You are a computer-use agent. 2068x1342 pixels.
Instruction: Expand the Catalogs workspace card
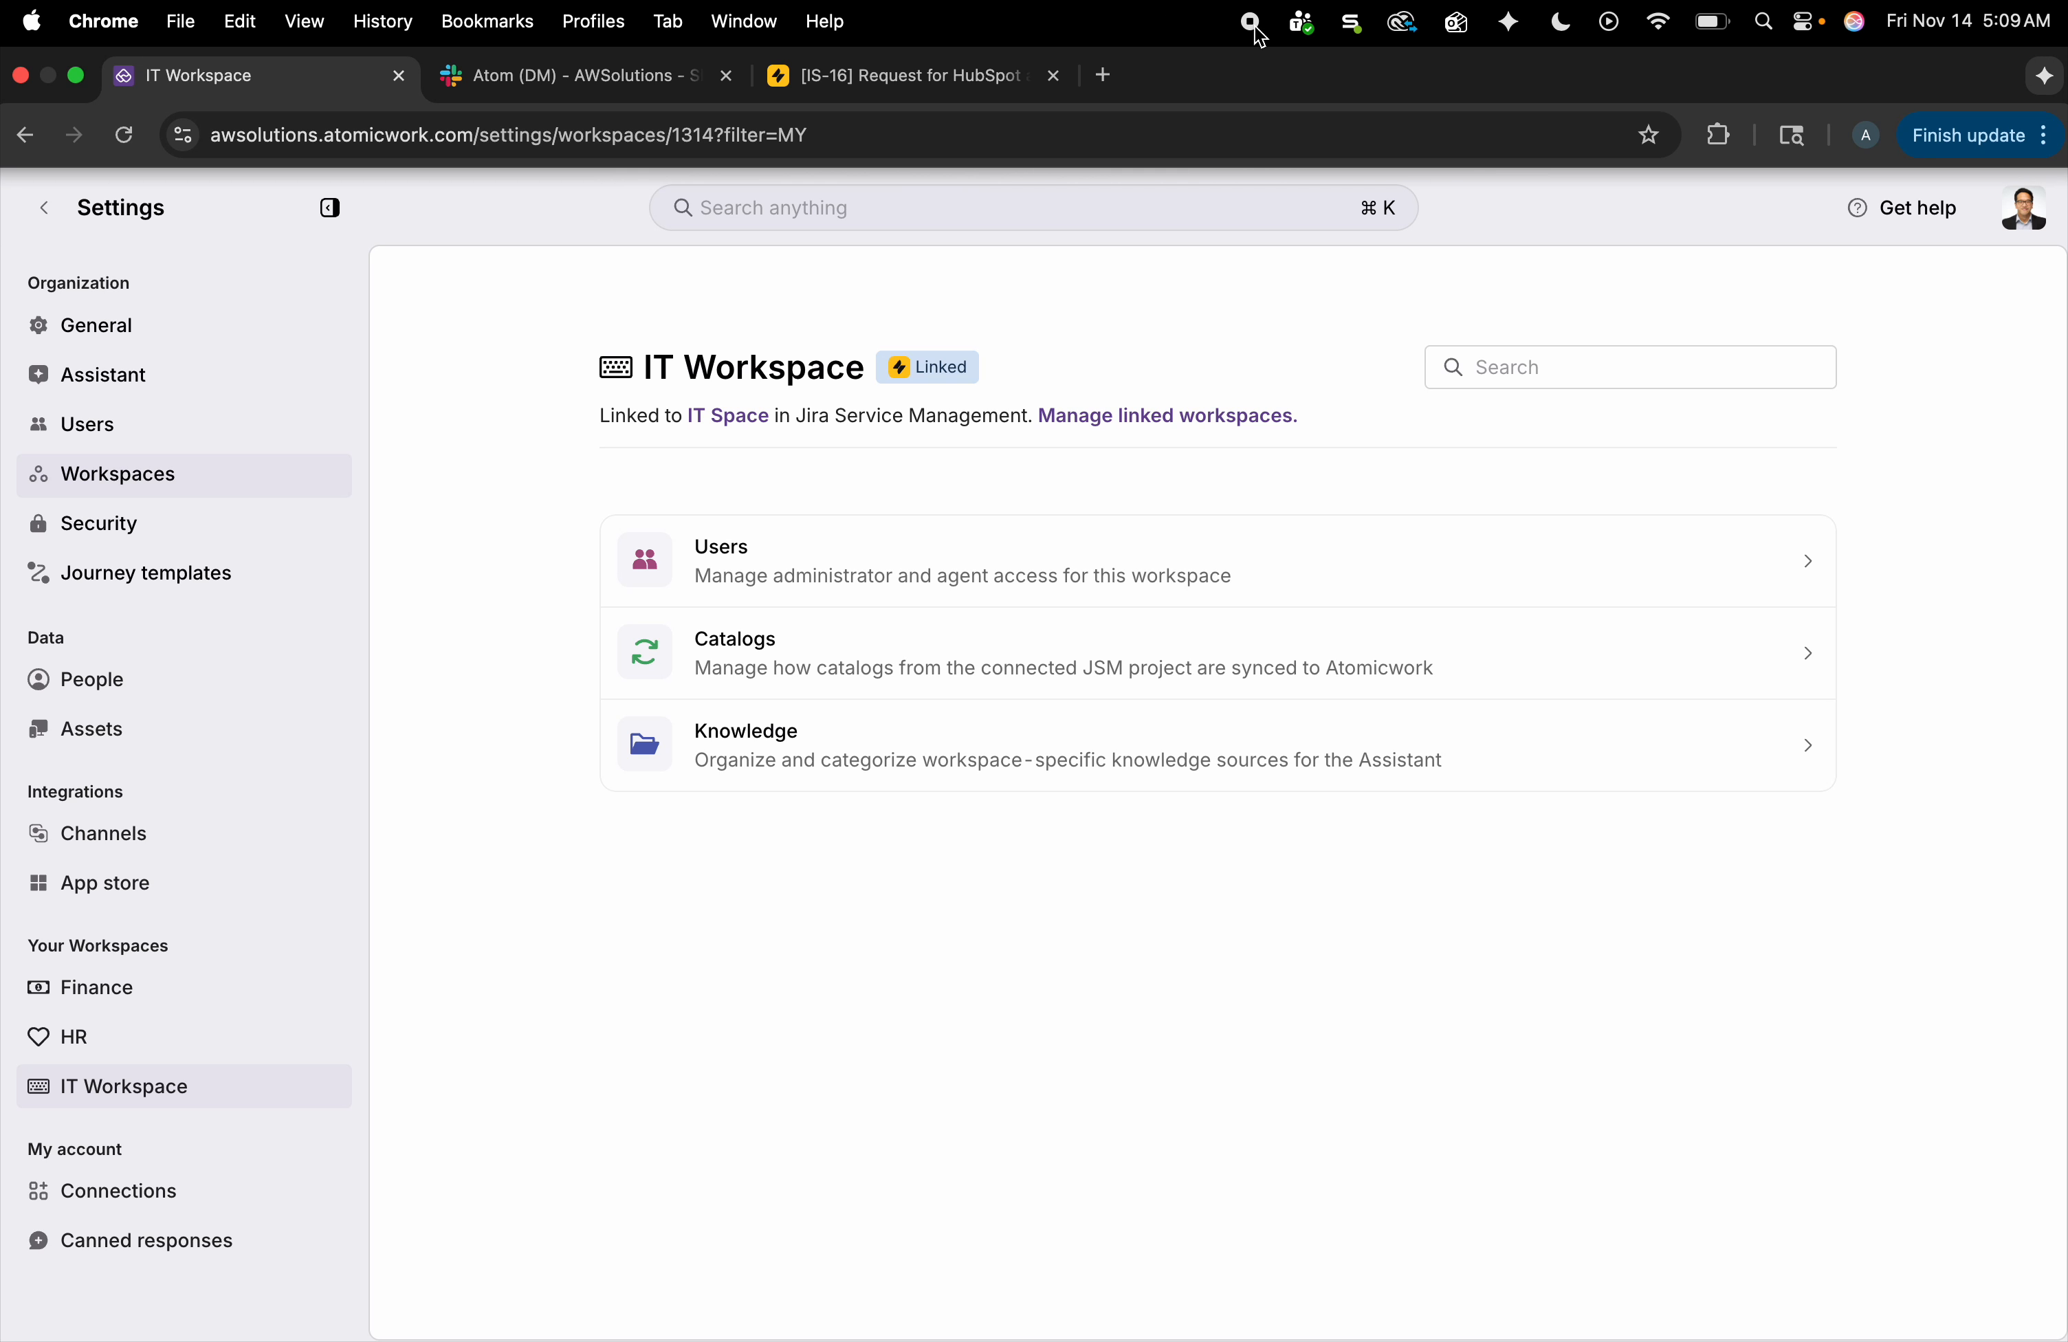(x=1807, y=652)
